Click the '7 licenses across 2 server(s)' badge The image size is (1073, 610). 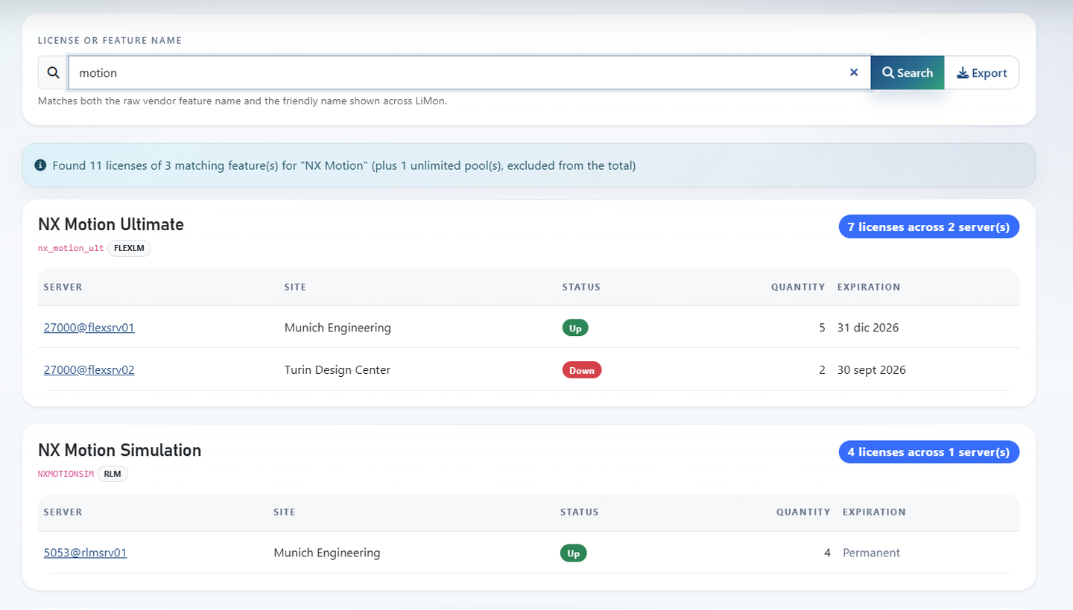point(929,227)
